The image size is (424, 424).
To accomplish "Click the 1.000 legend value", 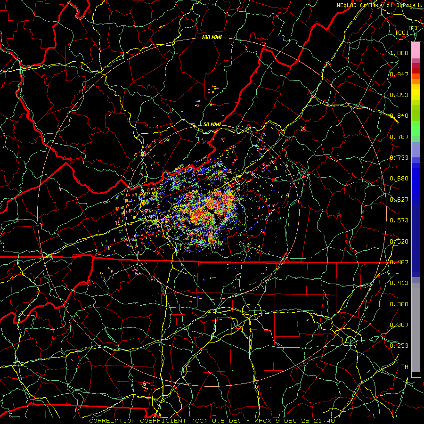I will click(399, 53).
